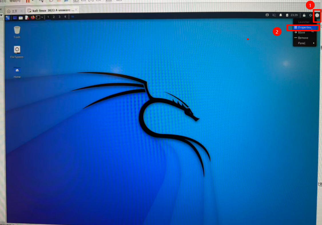This screenshot has height=225, width=322.
Task: Open the 帮助(H) menu in VMware
Action: pyautogui.click(x=15, y=1)
